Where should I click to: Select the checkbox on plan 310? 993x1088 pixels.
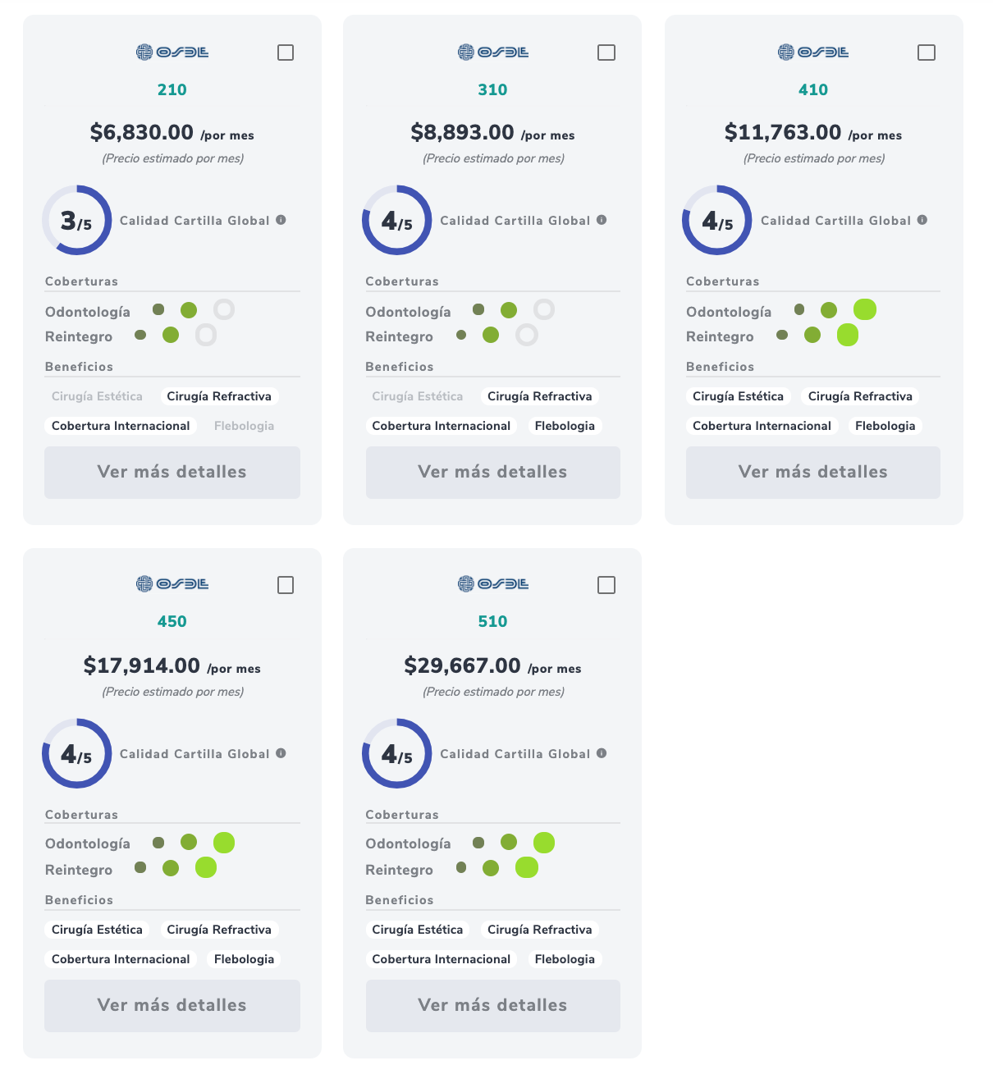(x=606, y=53)
